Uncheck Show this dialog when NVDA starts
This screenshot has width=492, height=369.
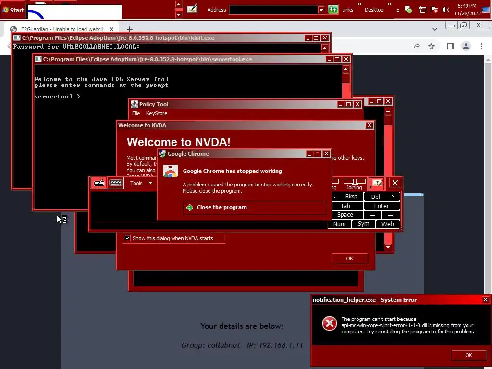pos(128,238)
